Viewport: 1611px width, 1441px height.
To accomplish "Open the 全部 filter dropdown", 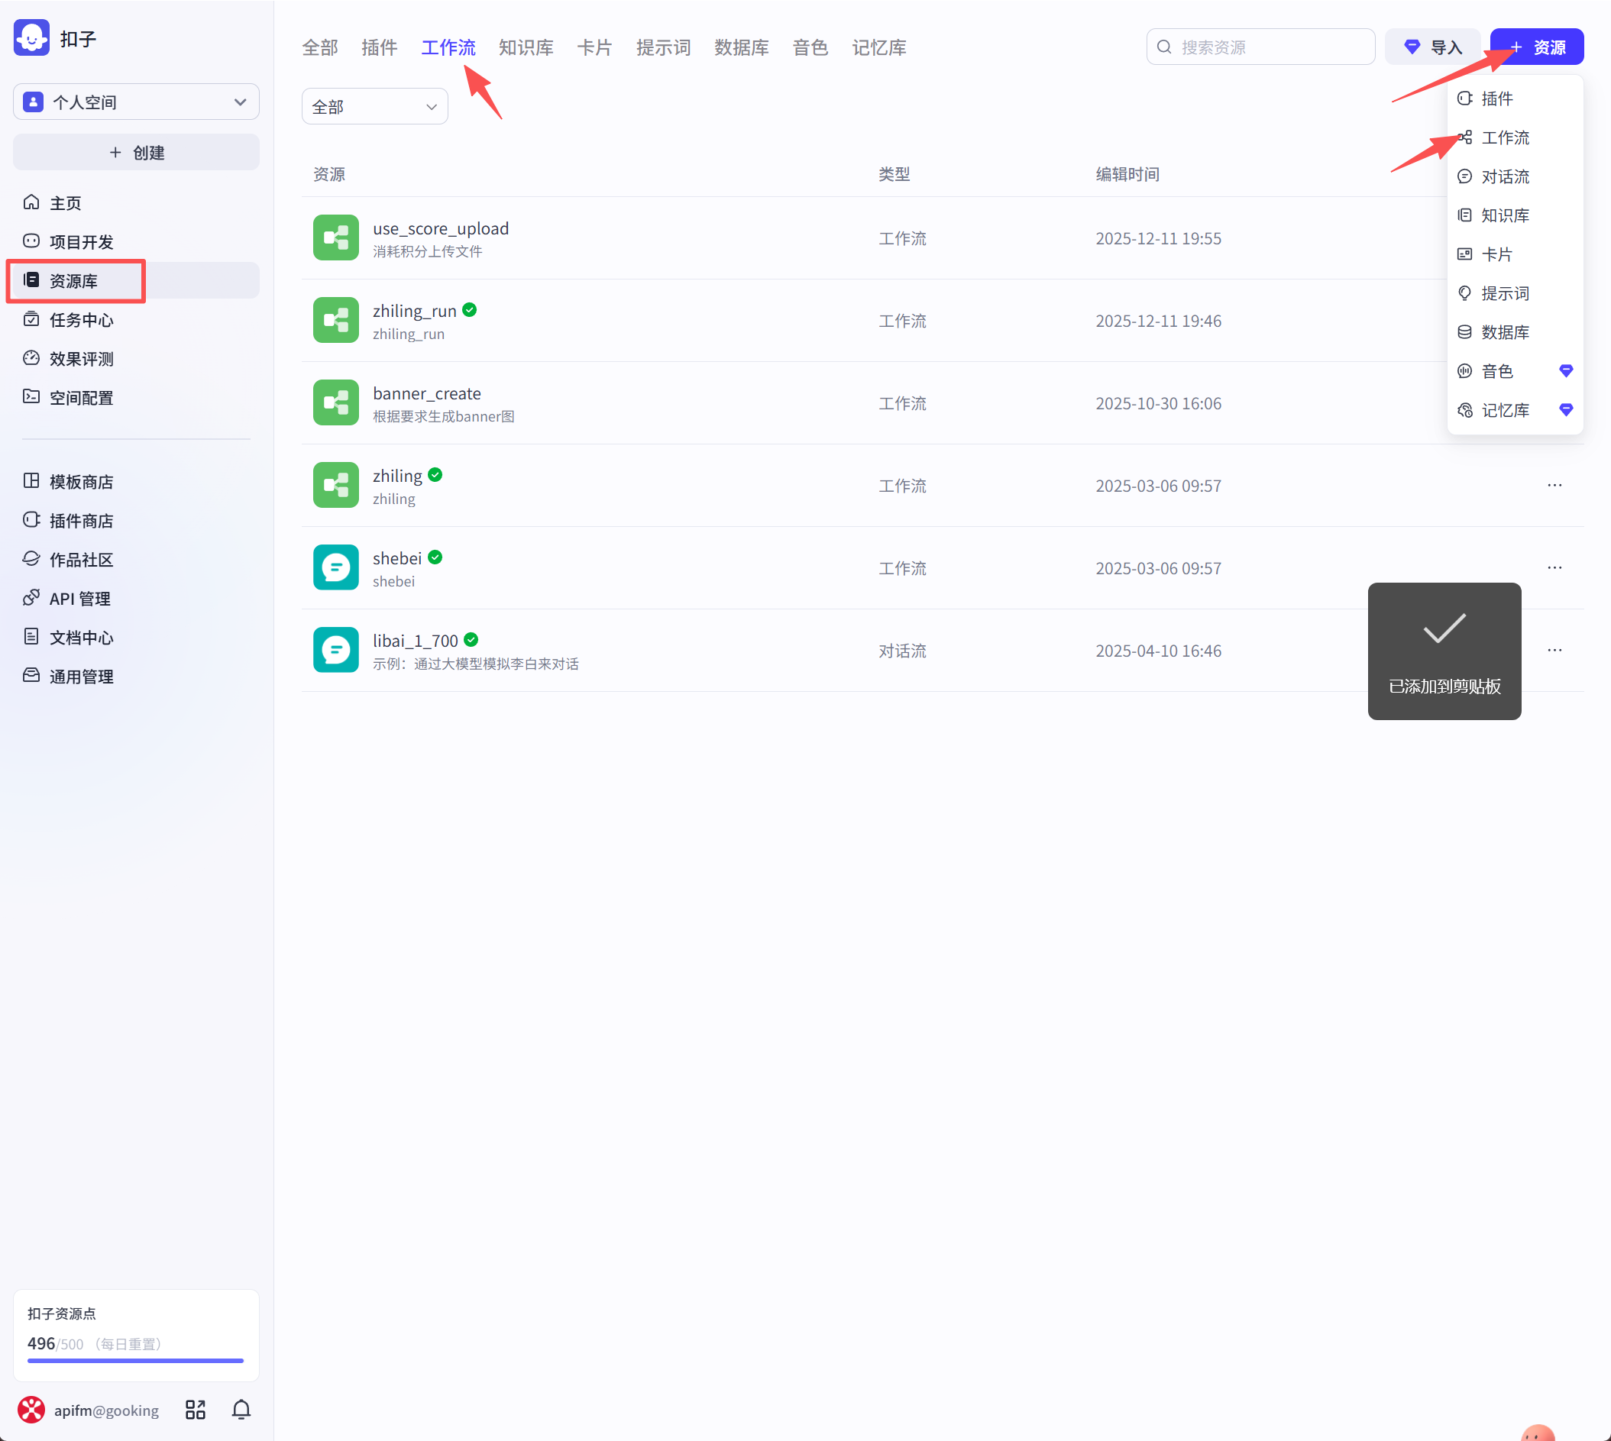I will [x=374, y=107].
